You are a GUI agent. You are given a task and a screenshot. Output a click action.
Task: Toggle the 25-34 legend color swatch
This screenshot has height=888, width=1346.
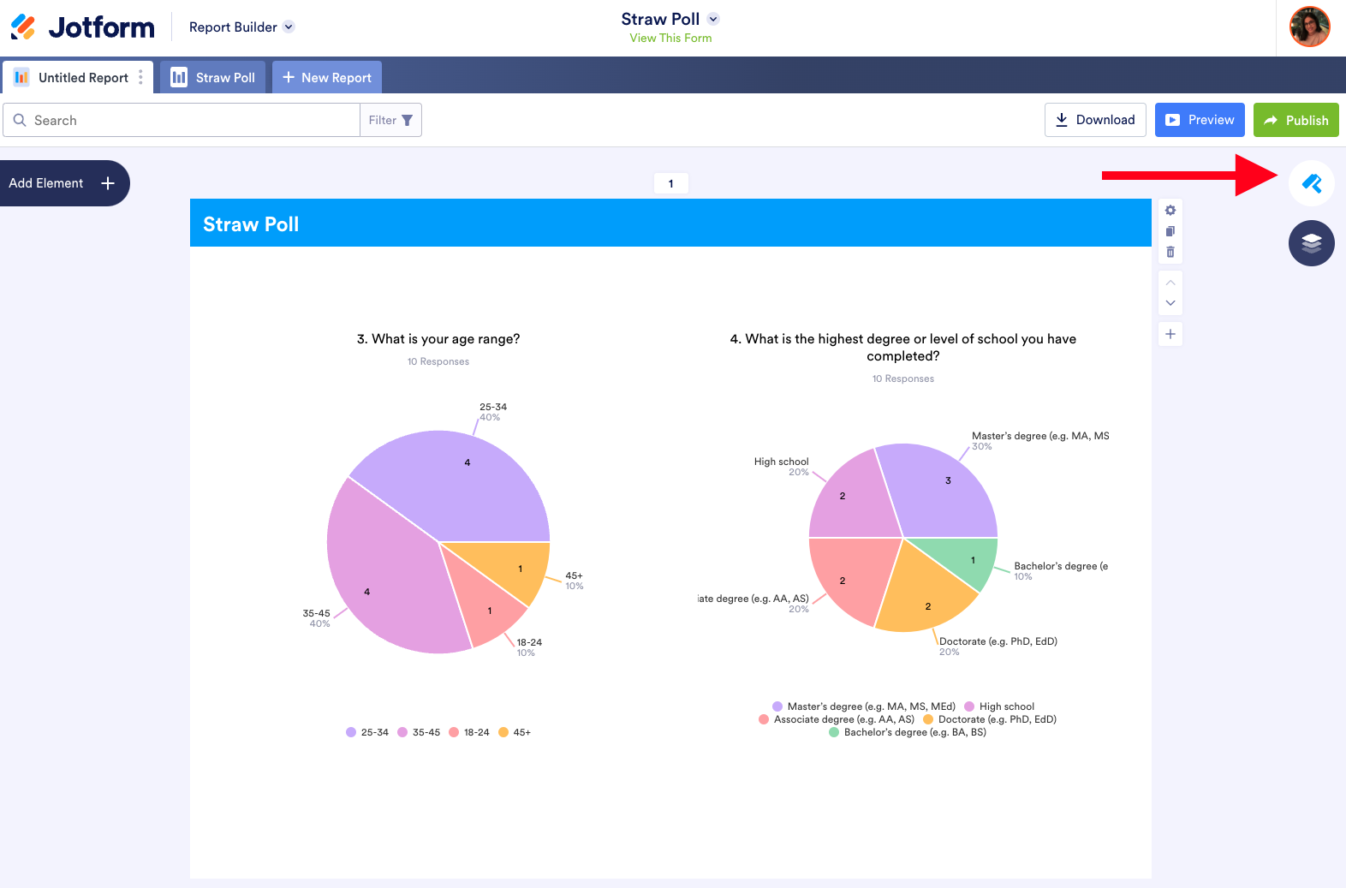click(351, 732)
